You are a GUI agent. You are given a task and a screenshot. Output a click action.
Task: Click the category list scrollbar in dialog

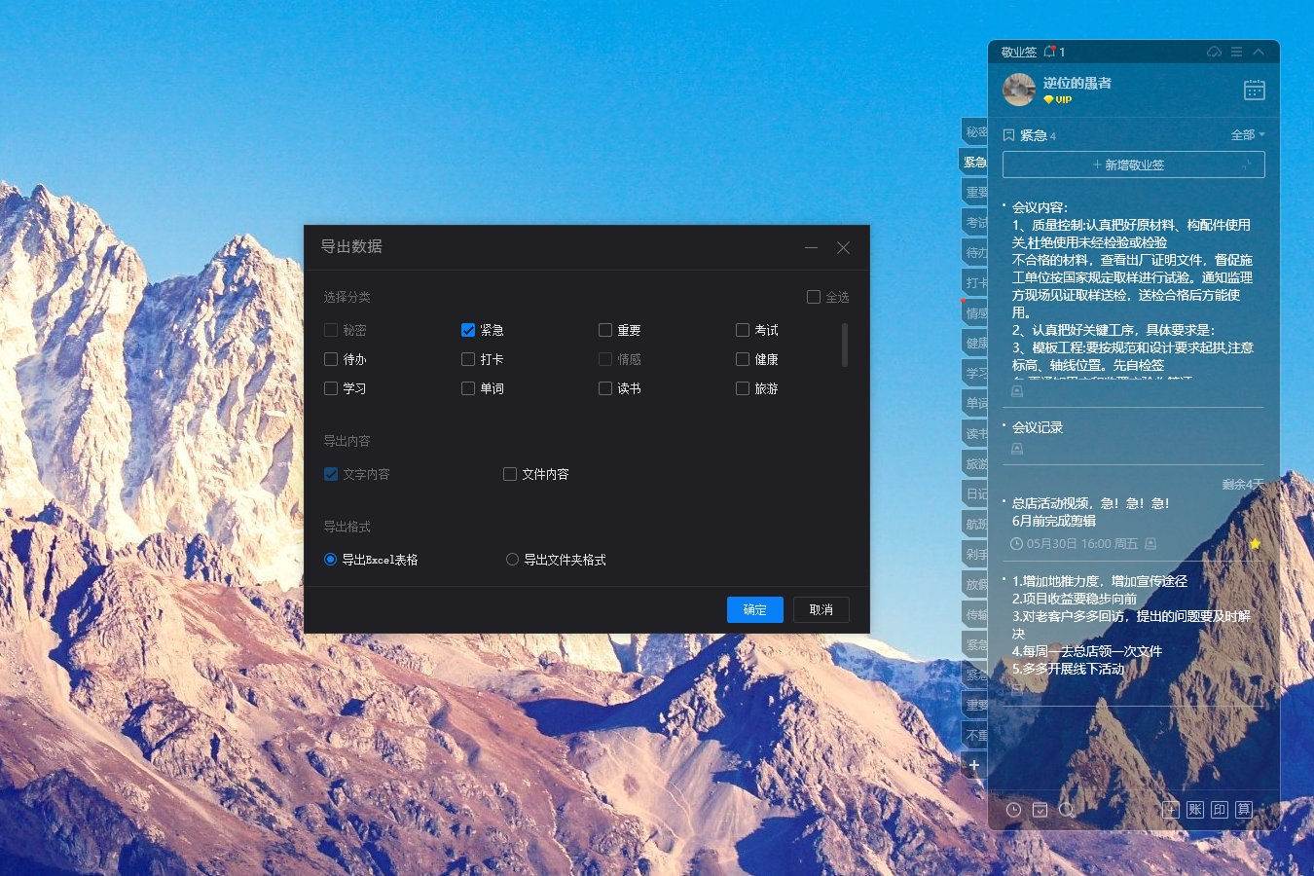[844, 346]
